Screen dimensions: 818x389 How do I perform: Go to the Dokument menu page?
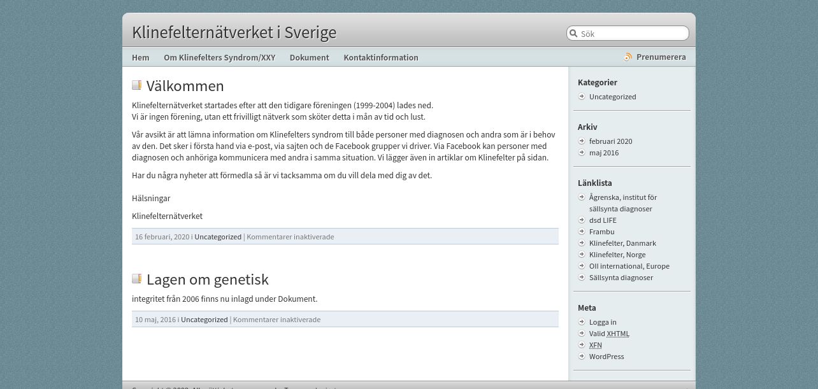(310, 57)
